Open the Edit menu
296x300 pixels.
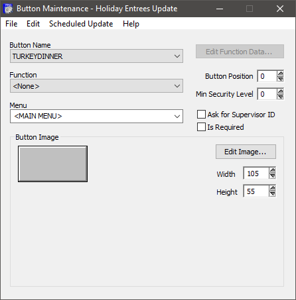click(33, 24)
